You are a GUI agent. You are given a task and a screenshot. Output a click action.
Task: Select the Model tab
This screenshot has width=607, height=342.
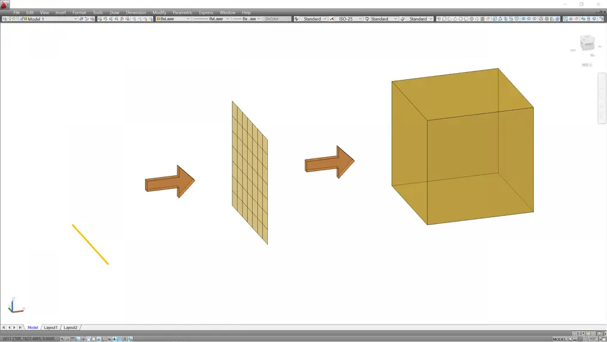[x=32, y=328]
